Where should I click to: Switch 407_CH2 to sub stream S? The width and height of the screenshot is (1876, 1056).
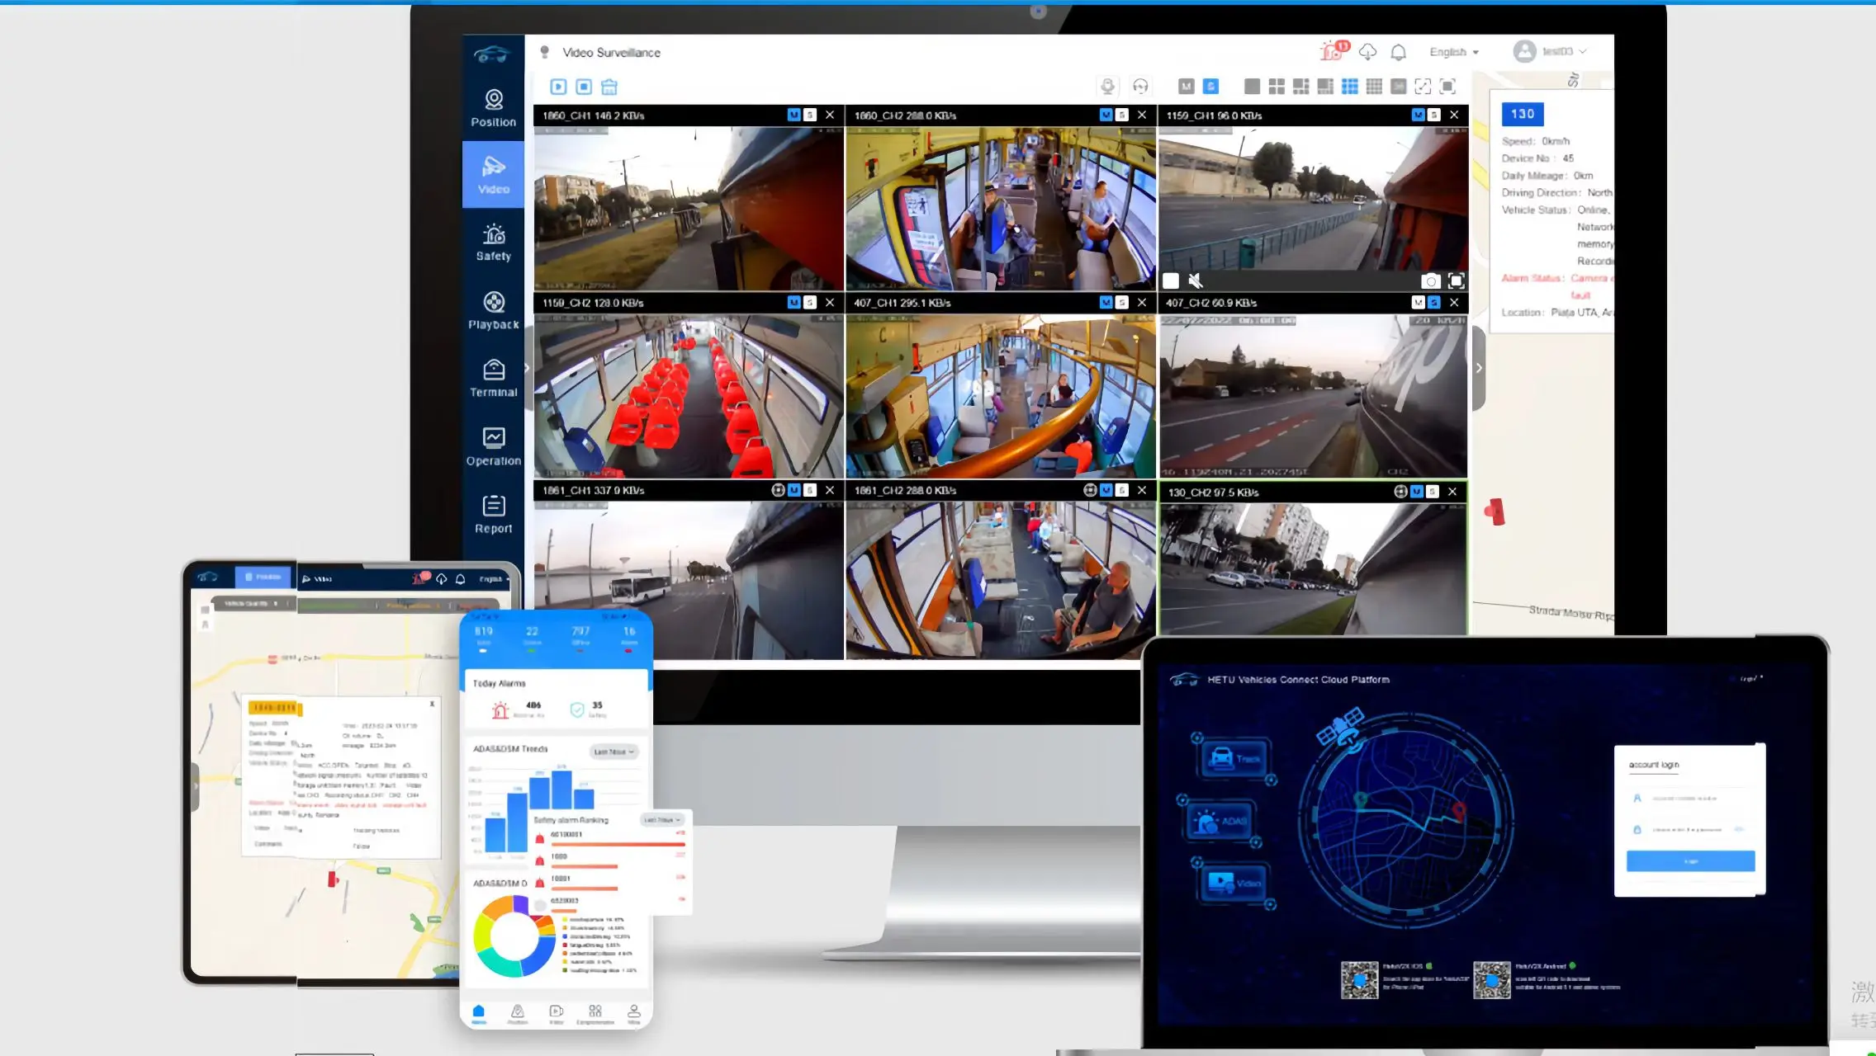tap(1433, 303)
